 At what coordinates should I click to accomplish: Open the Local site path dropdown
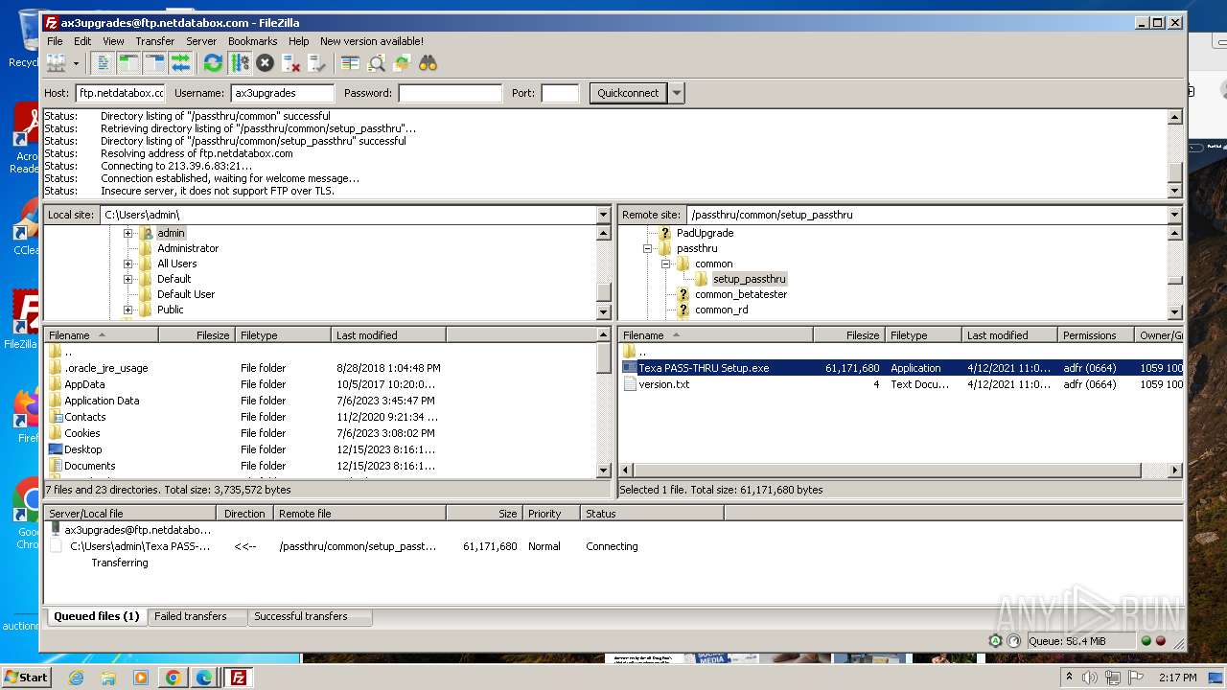[604, 215]
